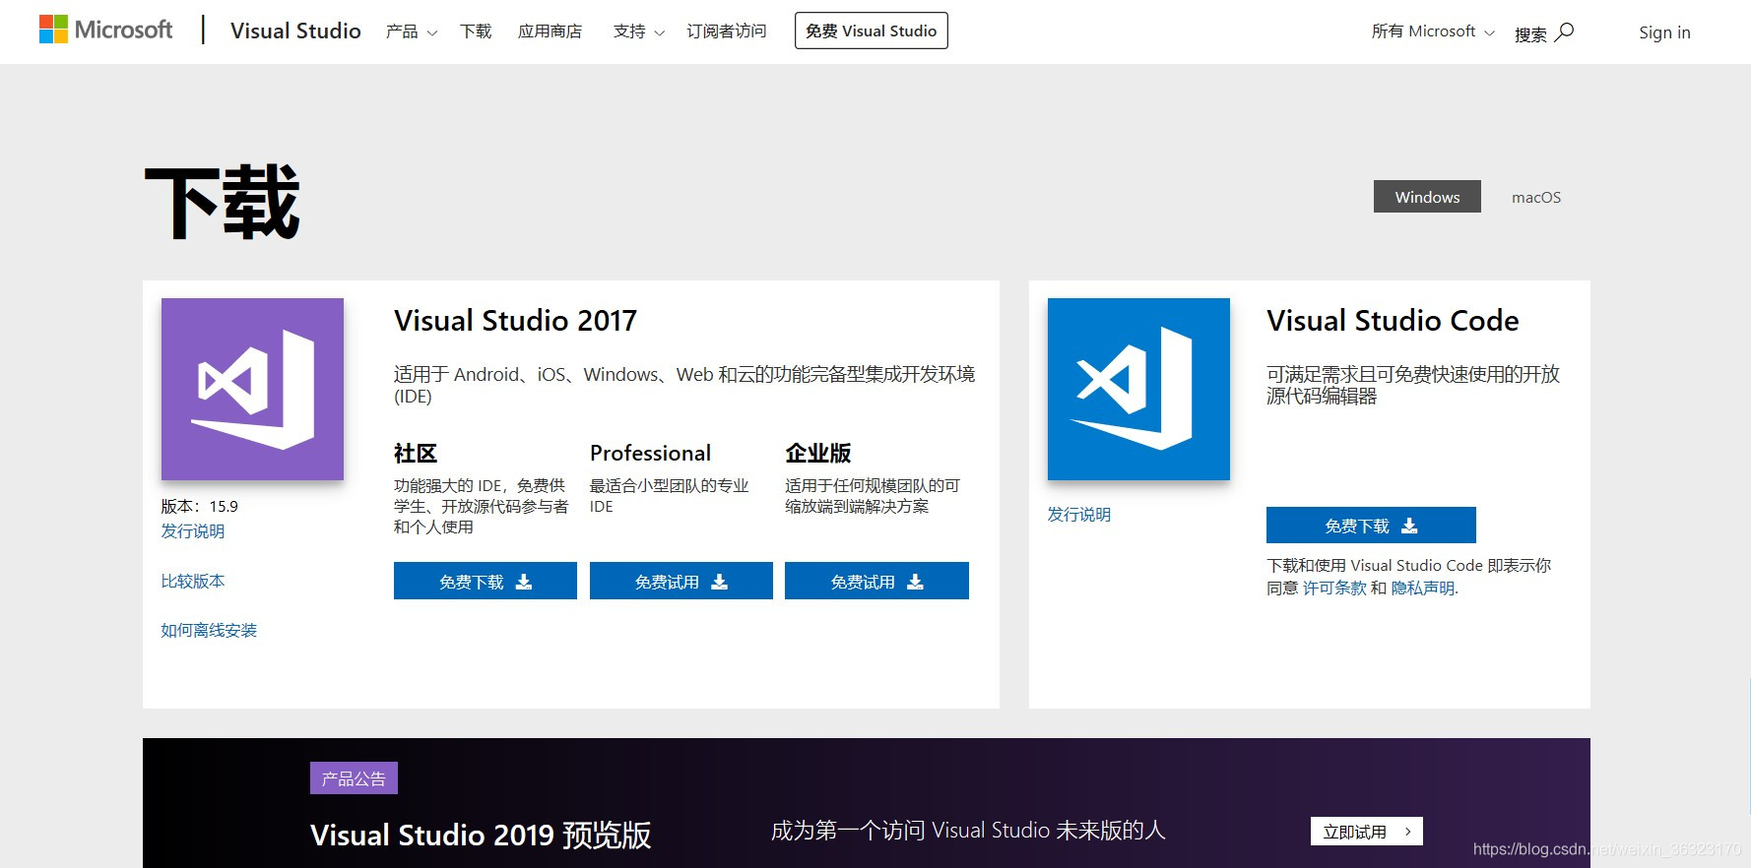Click the 搜索 magnifier icon
Screen dimensions: 1751x868
[x=1564, y=32]
